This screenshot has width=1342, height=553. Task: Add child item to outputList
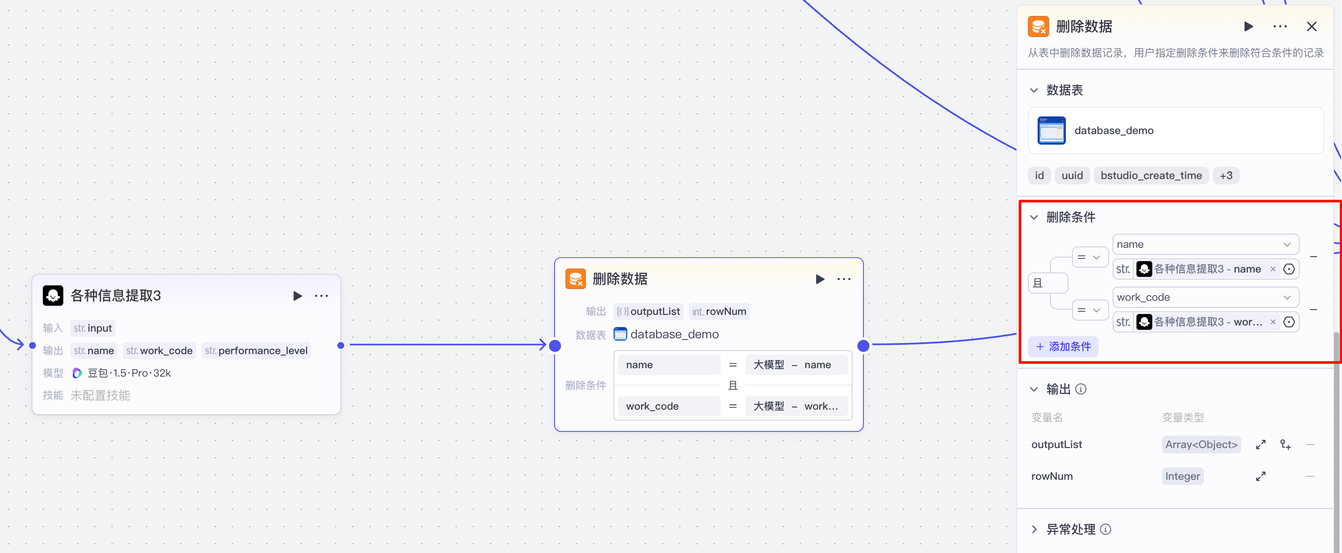tap(1285, 445)
